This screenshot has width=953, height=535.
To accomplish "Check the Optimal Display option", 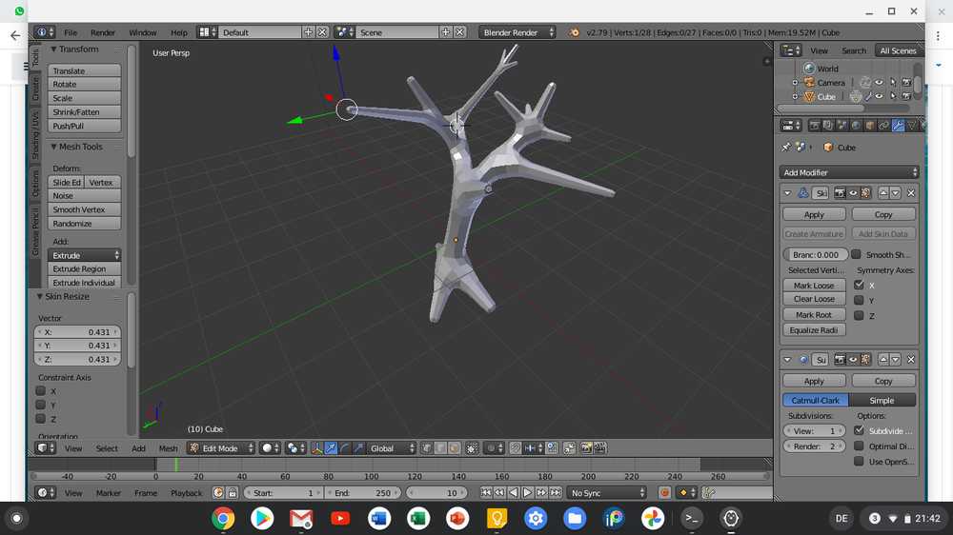I will (859, 446).
